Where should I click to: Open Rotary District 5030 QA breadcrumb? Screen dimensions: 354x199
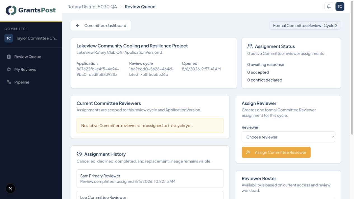pyautogui.click(x=92, y=7)
